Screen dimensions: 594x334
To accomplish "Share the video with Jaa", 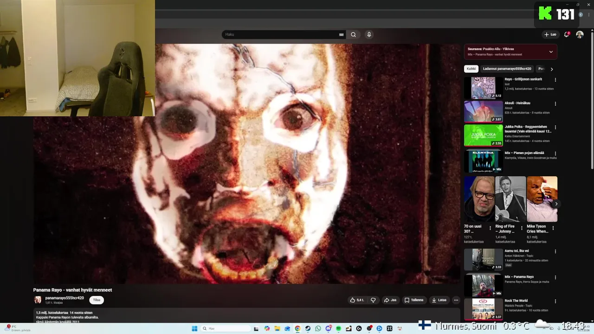I will coord(390,300).
